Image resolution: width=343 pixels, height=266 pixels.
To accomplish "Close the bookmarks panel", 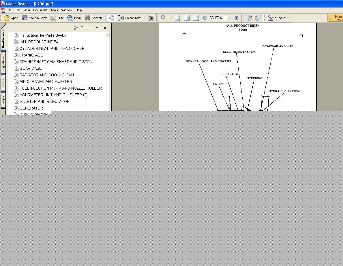I will 105,28.
